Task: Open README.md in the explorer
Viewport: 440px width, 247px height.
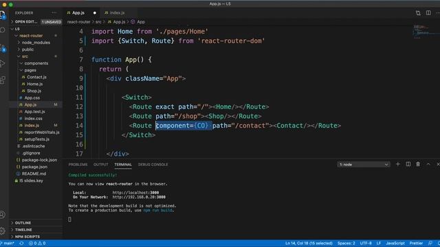Action: tap(34, 174)
